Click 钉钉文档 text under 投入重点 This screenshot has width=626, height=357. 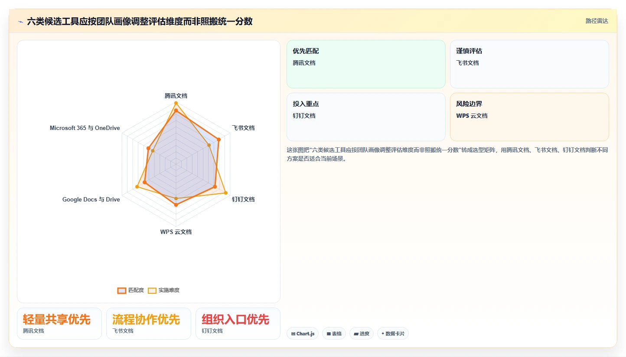[304, 116]
